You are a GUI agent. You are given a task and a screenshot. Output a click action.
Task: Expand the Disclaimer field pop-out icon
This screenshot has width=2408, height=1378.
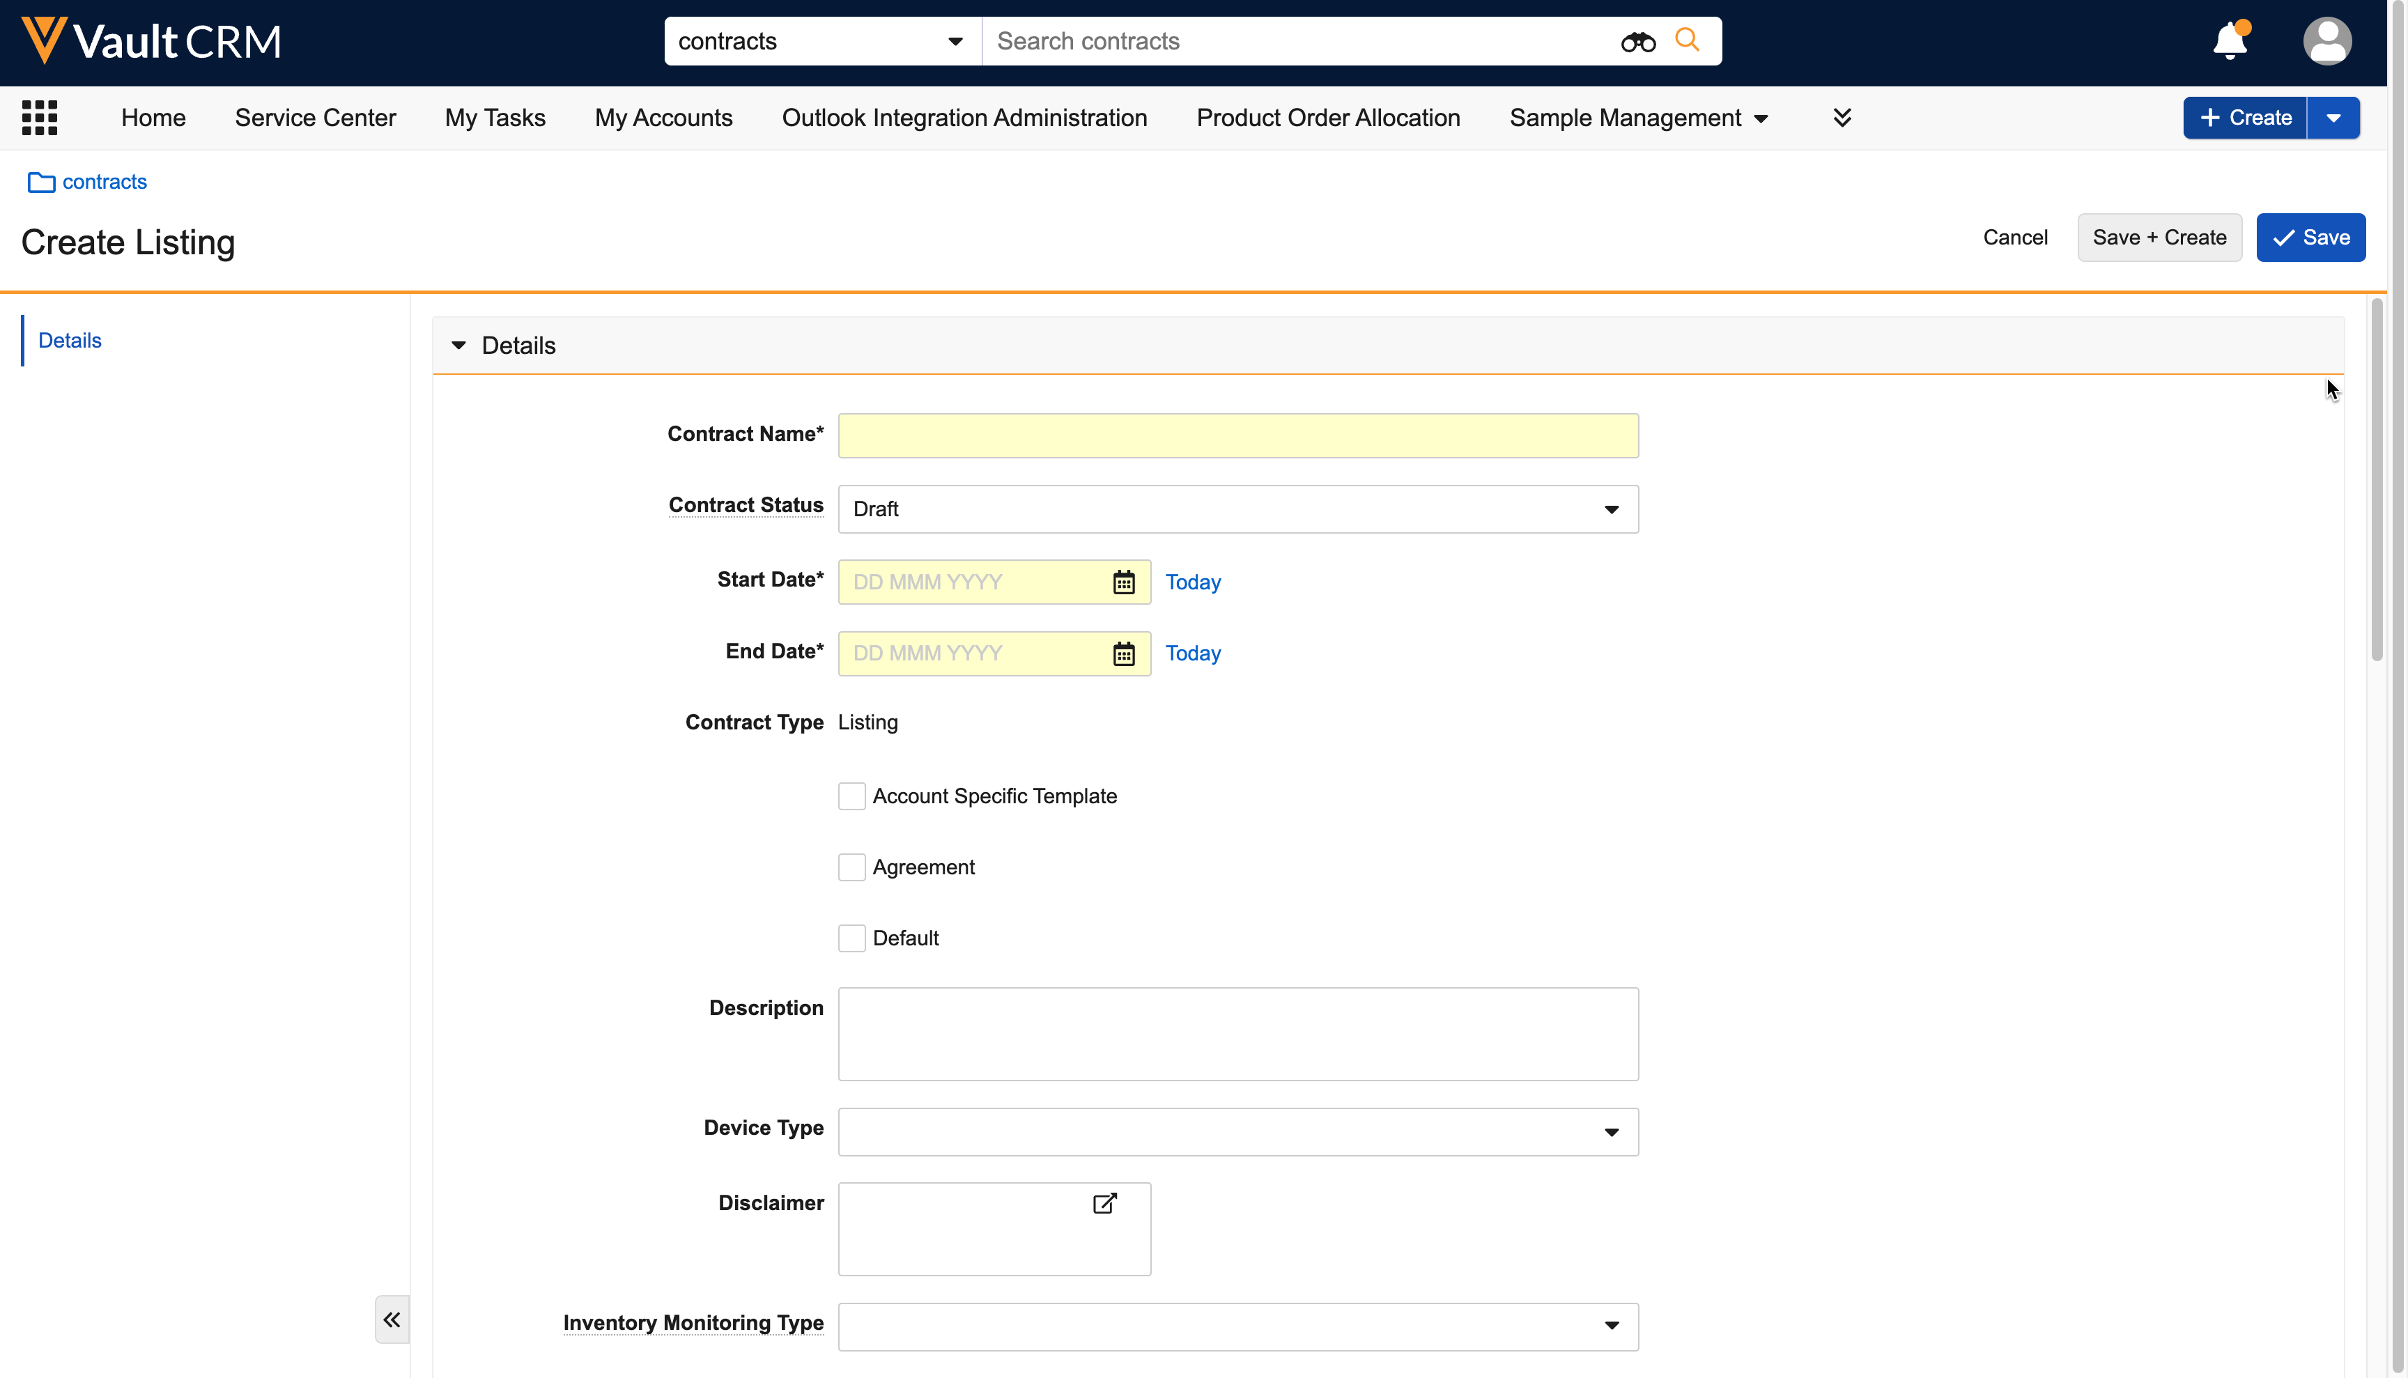coord(1104,1203)
